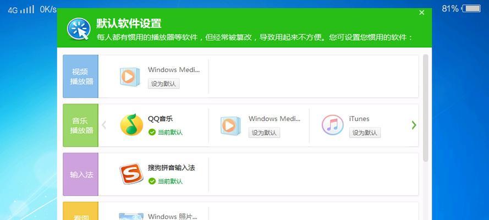
Task: Set Windows Media Player as default music player
Action: [x=264, y=133]
